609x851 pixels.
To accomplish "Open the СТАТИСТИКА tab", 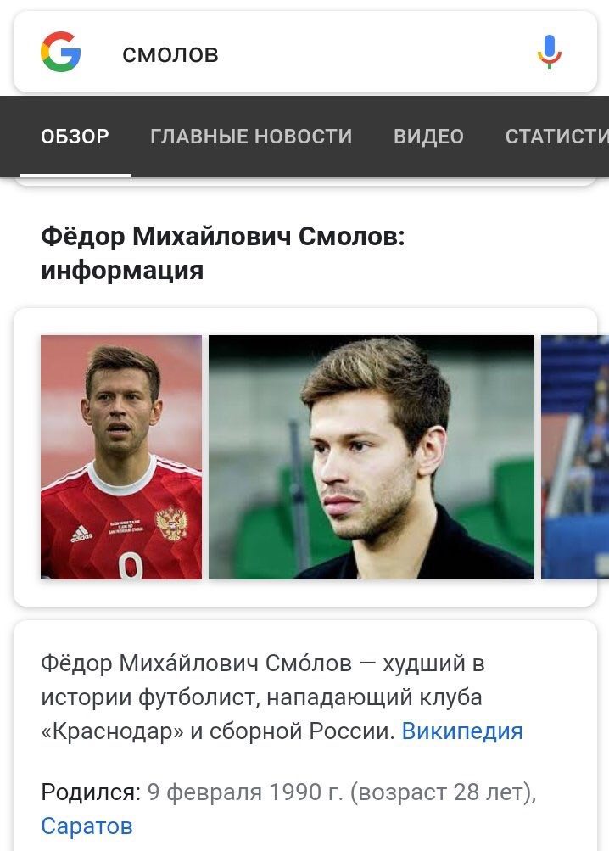I will [x=557, y=137].
